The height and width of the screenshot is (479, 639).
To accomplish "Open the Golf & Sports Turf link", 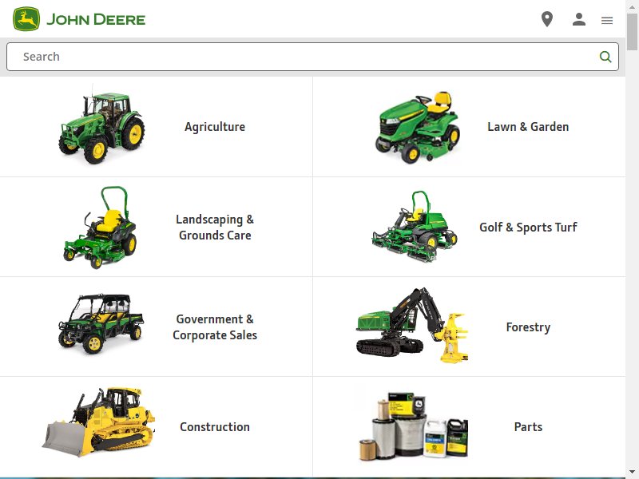I will coord(528,227).
